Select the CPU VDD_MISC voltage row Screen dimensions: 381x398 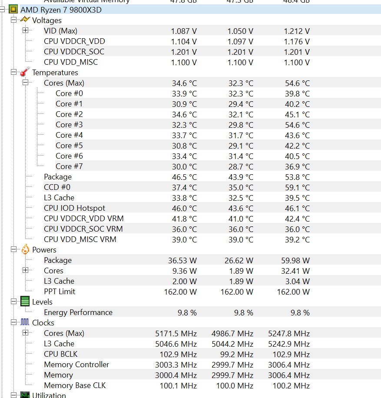click(x=212, y=62)
